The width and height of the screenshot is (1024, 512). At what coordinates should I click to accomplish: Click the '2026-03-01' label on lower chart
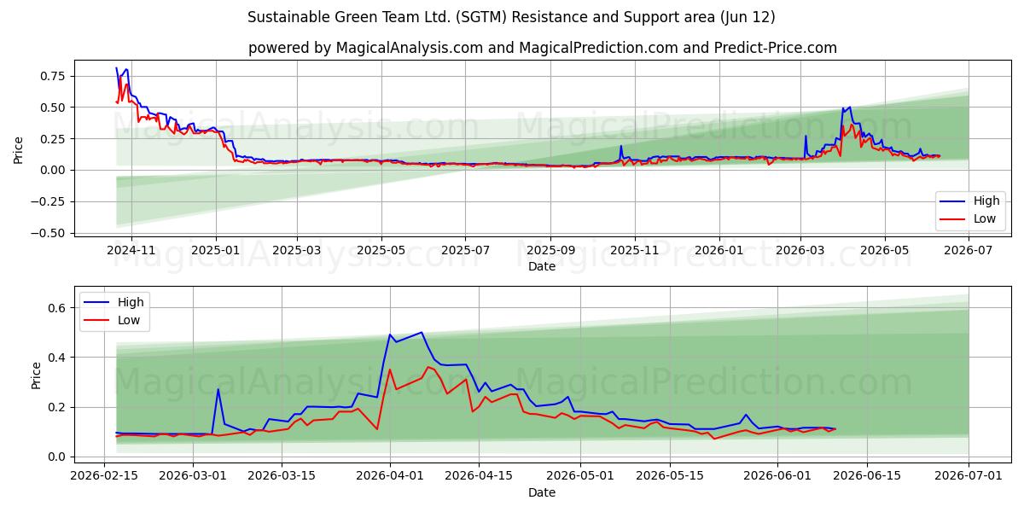coord(191,476)
